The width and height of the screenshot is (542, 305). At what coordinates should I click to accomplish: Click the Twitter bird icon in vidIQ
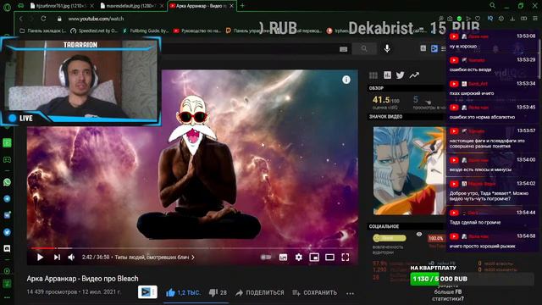coord(401,75)
